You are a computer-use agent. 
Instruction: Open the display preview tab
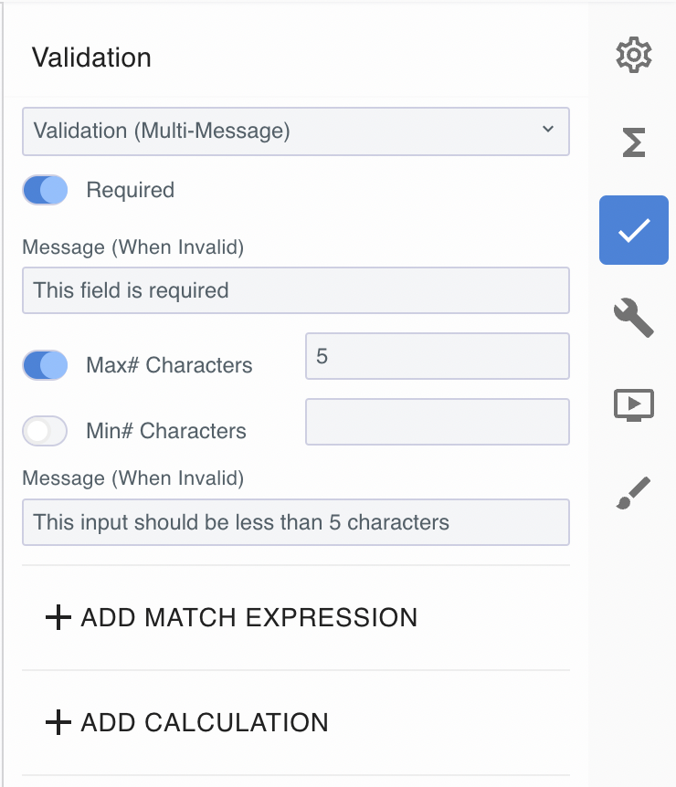(x=634, y=404)
